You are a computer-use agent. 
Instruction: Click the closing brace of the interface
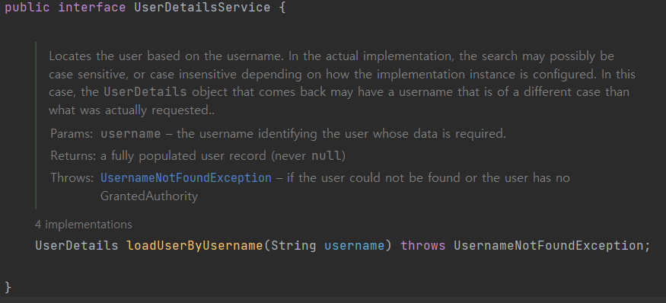(8, 287)
